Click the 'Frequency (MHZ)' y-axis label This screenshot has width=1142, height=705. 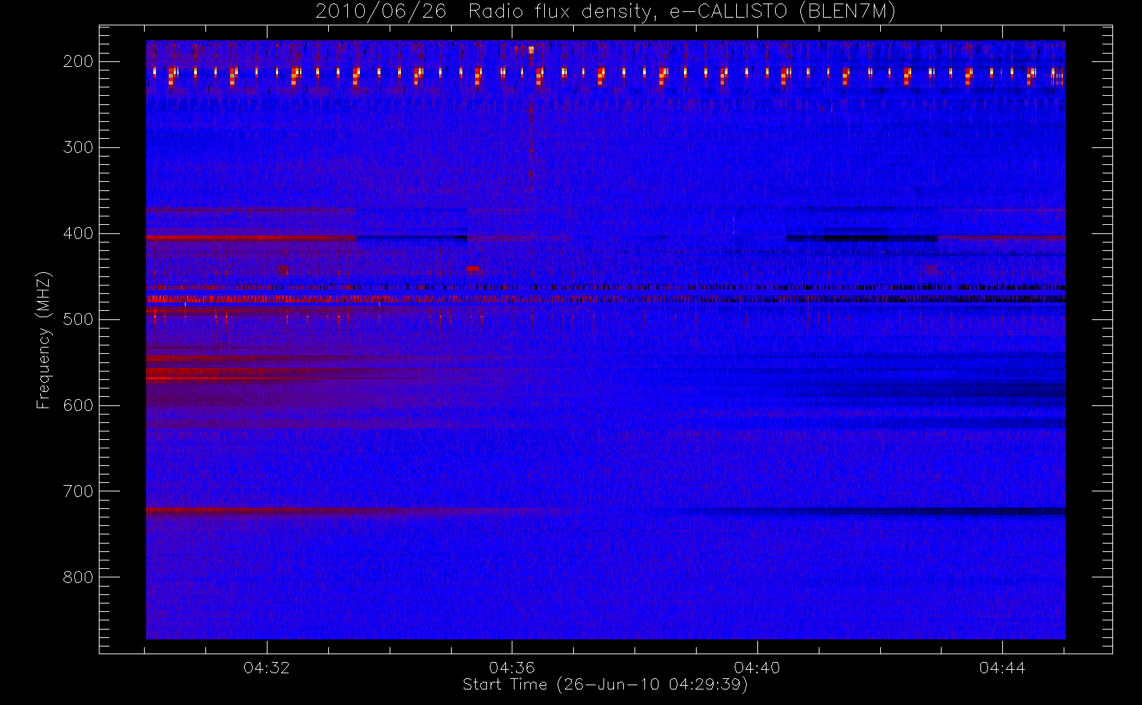[x=44, y=340]
